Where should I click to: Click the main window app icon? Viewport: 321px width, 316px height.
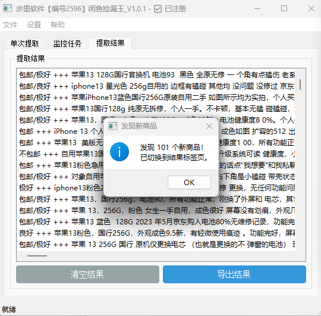click(8, 8)
